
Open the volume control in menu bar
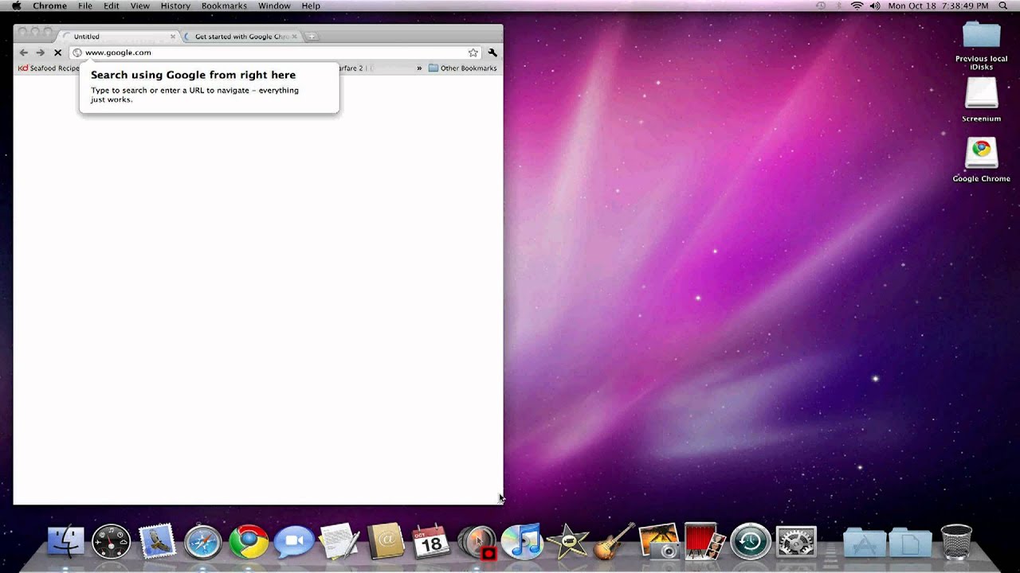875,6
